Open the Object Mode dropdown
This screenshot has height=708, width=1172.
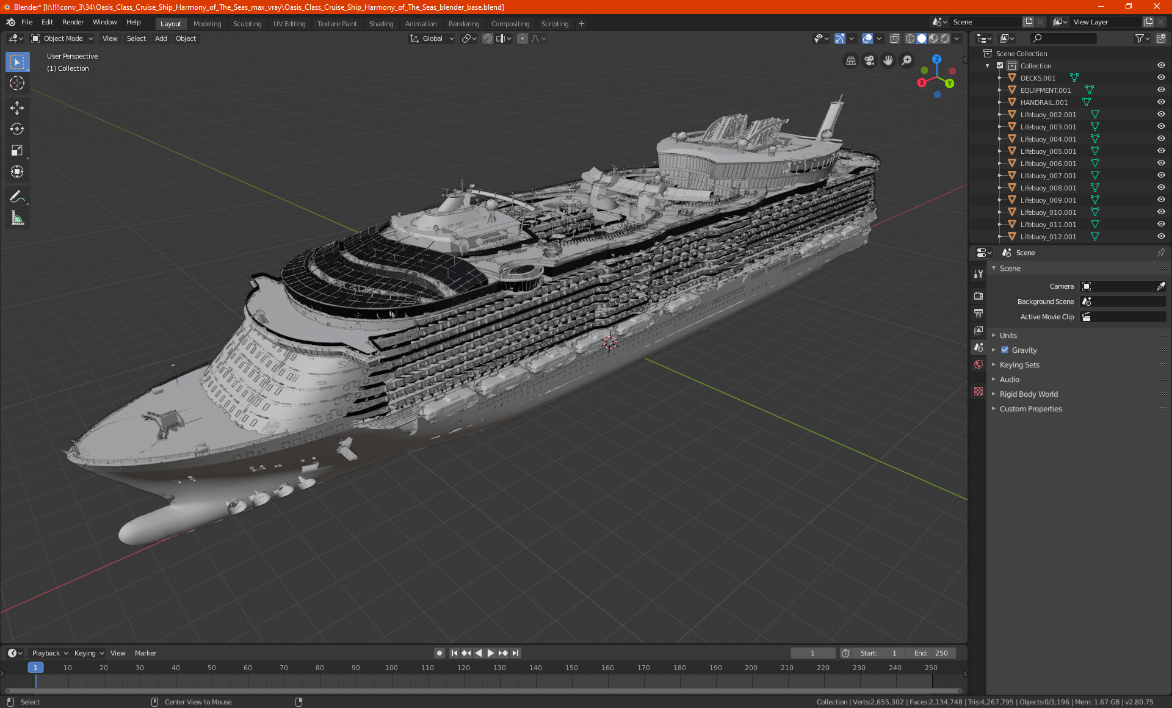[62, 38]
